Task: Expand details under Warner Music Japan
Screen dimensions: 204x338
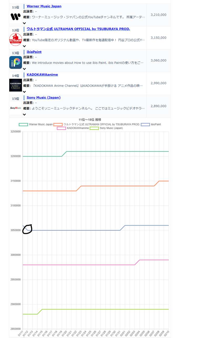Action: 24,24
